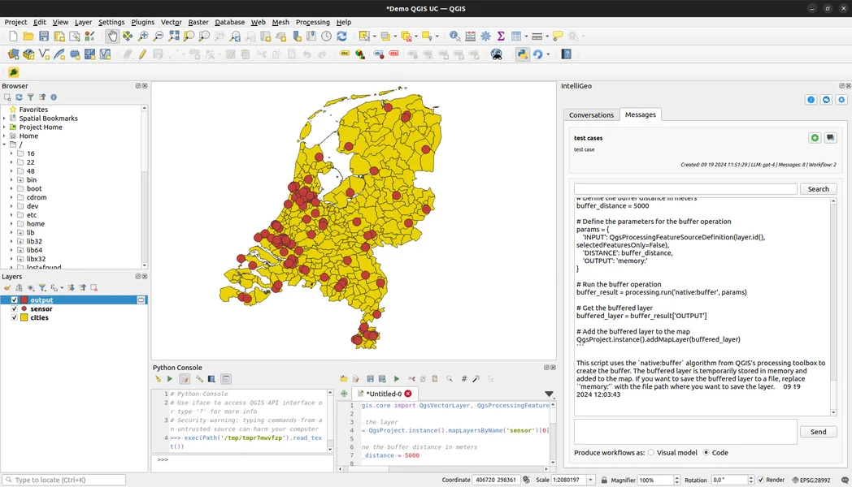The image size is (852, 487).
Task: Refresh the map canvas
Action: click(x=341, y=37)
